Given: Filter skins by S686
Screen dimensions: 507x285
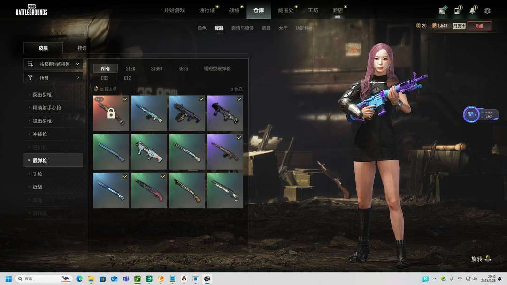Looking at the screenshot, I should 184,68.
